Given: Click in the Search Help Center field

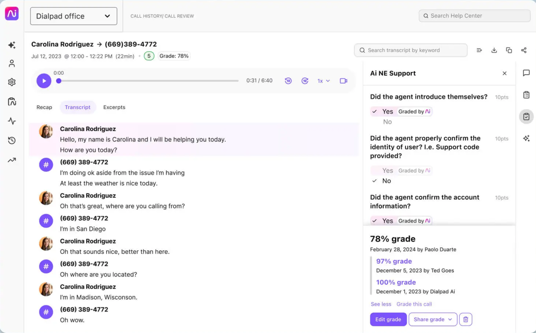Looking at the screenshot, I should [474, 16].
